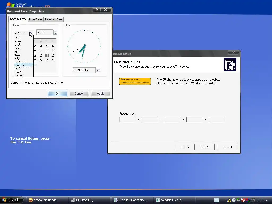The image size is (272, 204).
Task: Select highlighted سبتمبر month entry
Action: click(x=24, y=65)
